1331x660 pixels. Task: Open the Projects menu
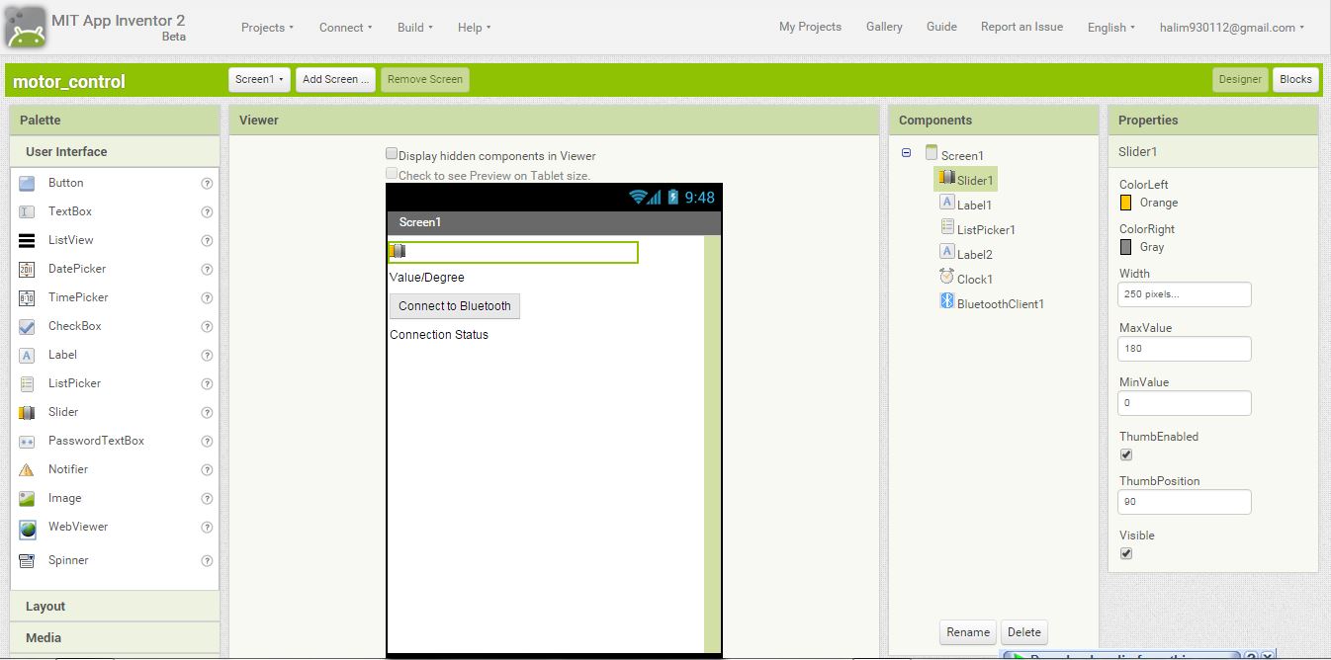point(267,28)
